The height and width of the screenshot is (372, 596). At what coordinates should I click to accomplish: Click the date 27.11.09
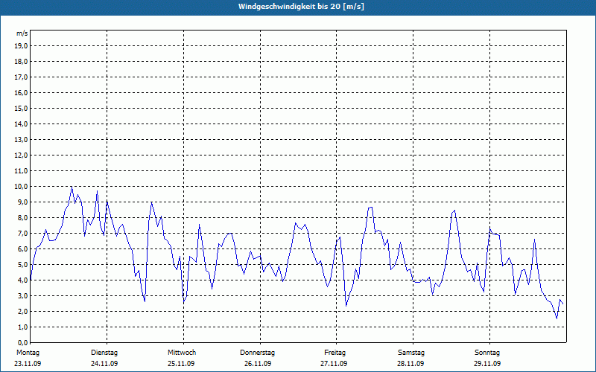(334, 364)
